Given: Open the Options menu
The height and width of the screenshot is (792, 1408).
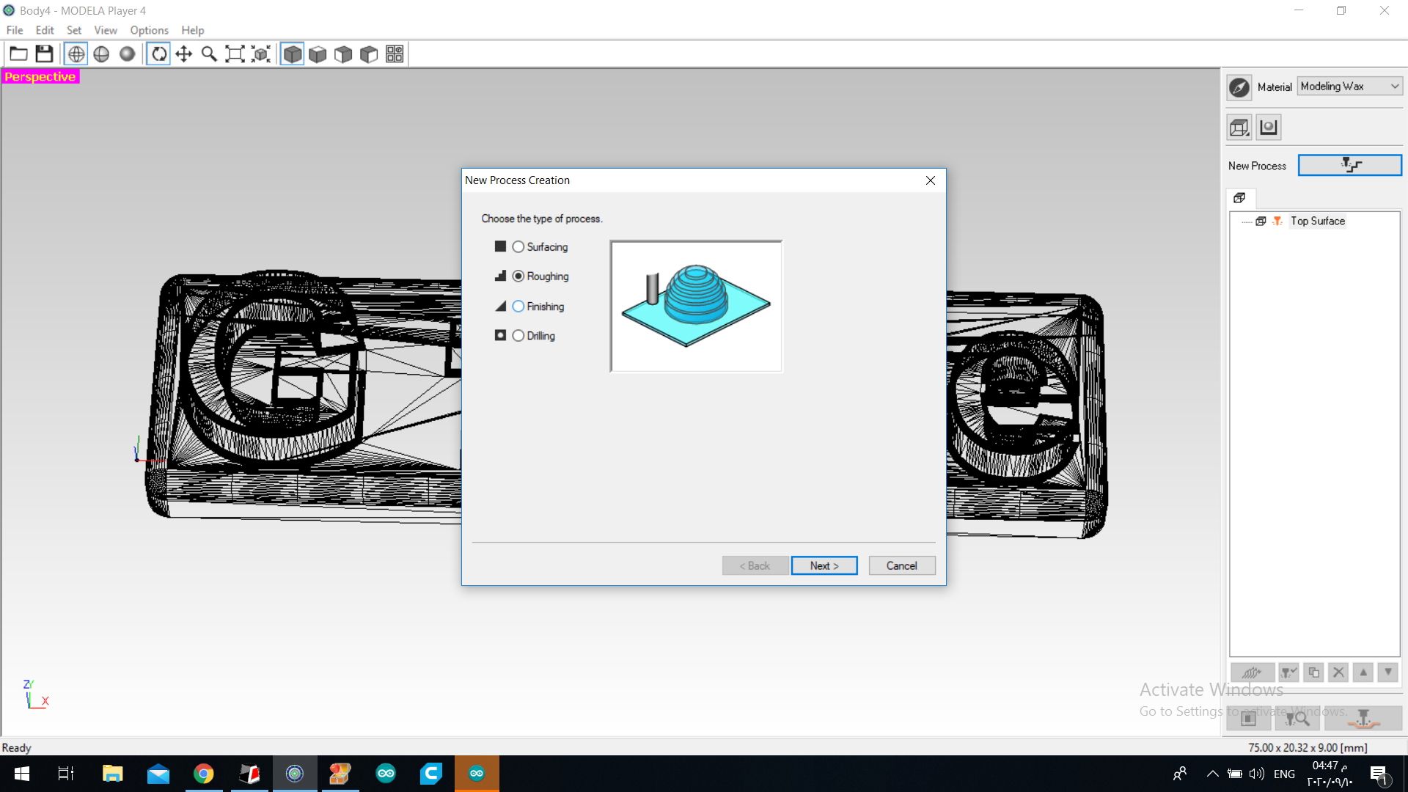Looking at the screenshot, I should tap(149, 30).
